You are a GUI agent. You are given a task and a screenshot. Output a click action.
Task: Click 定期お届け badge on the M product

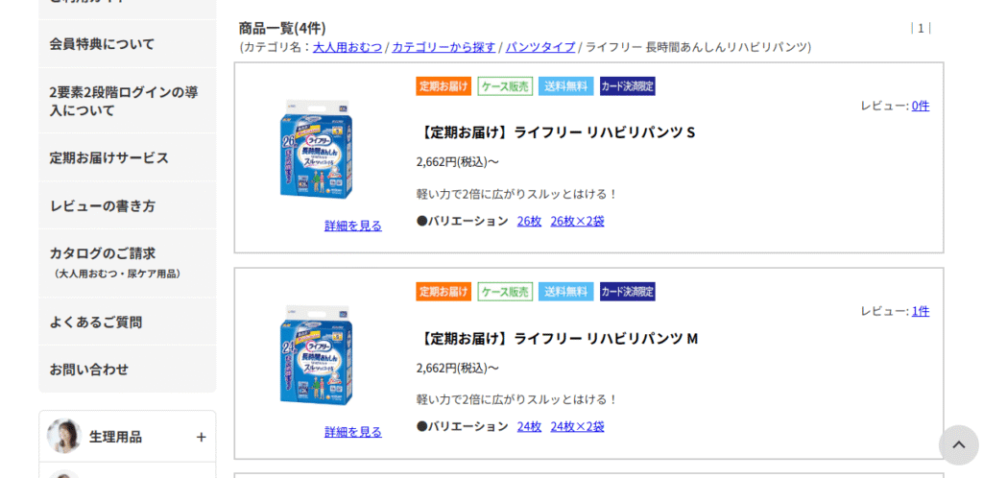[x=444, y=292]
